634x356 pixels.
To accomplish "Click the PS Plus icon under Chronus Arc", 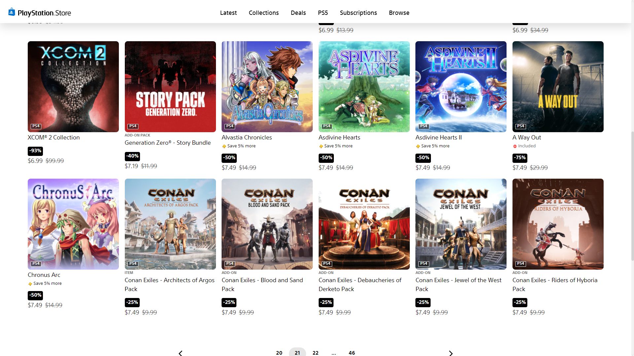I will [30, 283].
